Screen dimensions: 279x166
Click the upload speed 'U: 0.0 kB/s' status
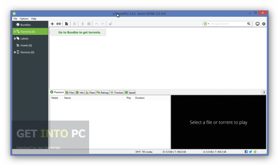(215, 152)
